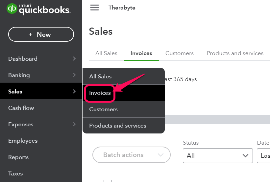Expand the Dashboard chevron arrow

74,59
